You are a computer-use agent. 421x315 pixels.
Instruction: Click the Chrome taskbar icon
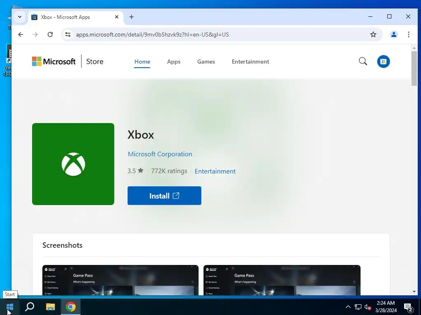[71, 307]
